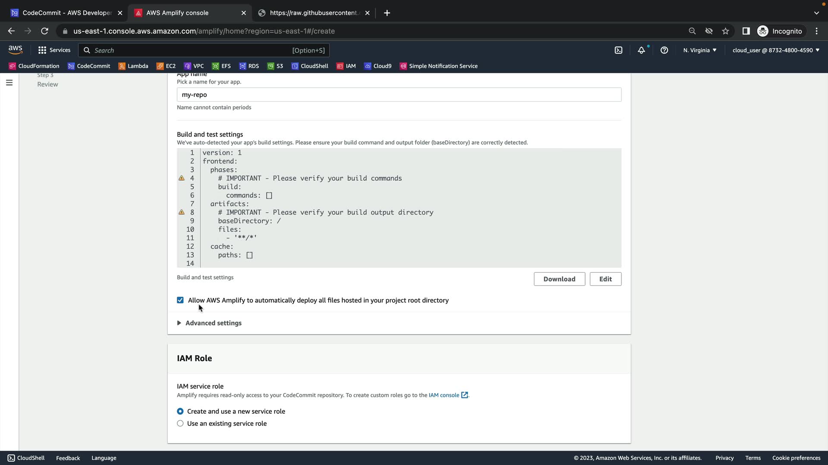Image resolution: width=828 pixels, height=465 pixels.
Task: Click the Download build settings button
Action: (559, 279)
